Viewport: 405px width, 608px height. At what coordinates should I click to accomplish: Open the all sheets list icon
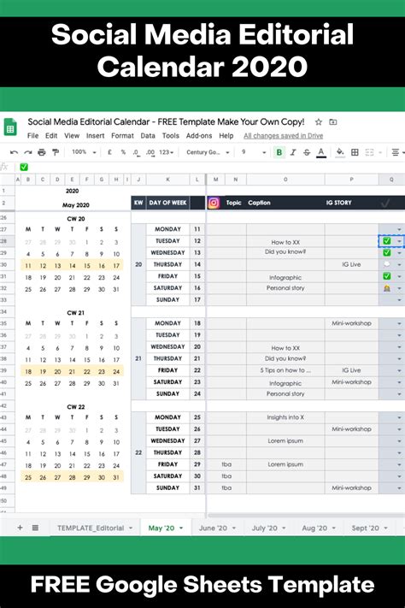click(x=35, y=528)
